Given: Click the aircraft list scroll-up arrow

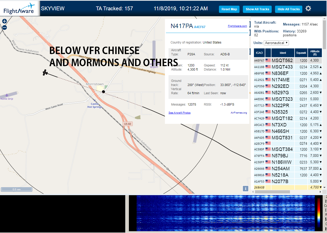Looking at the screenshot, I should [x=324, y=19].
